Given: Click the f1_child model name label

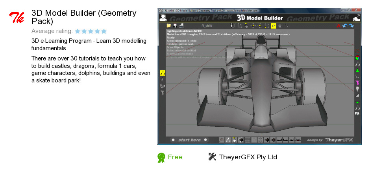Looking at the screenshot, I should click(x=207, y=26).
